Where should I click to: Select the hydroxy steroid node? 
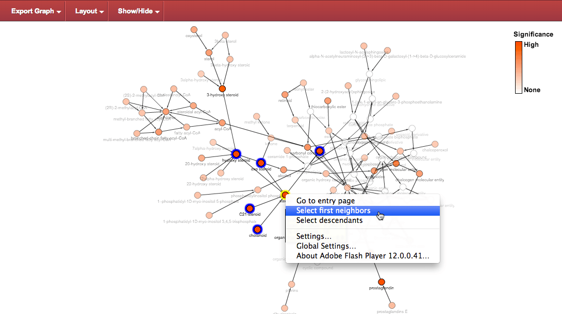[236, 154]
